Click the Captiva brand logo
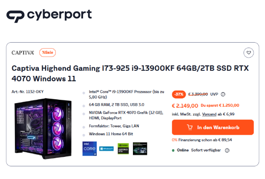 pyautogui.click(x=23, y=53)
